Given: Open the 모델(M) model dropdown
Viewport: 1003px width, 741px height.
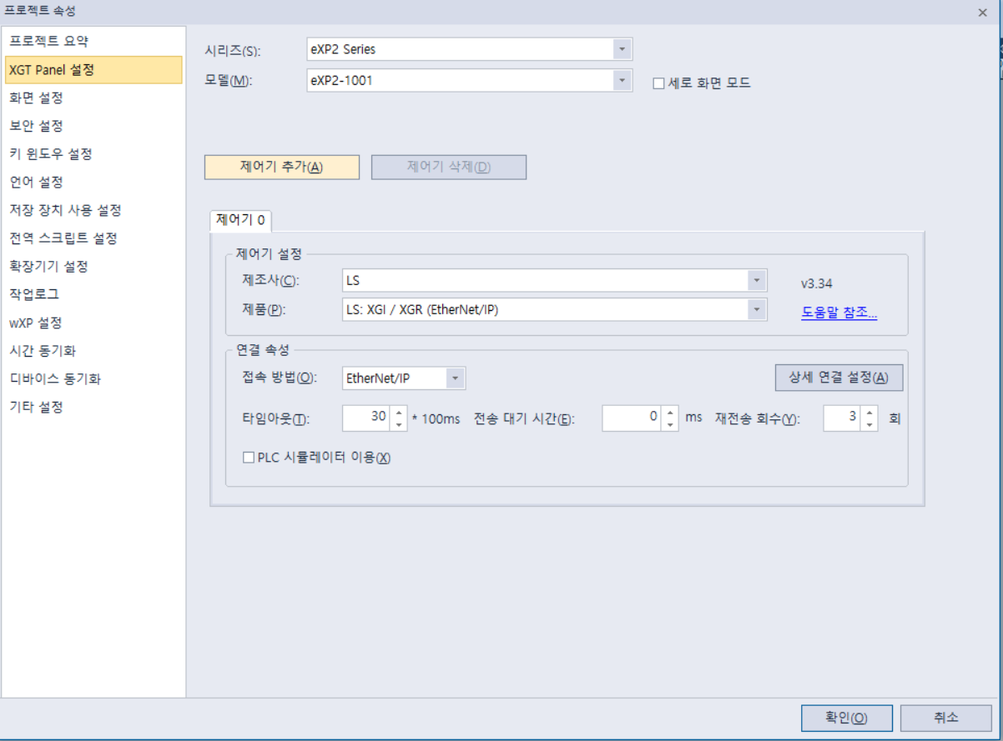Looking at the screenshot, I should click(x=622, y=80).
